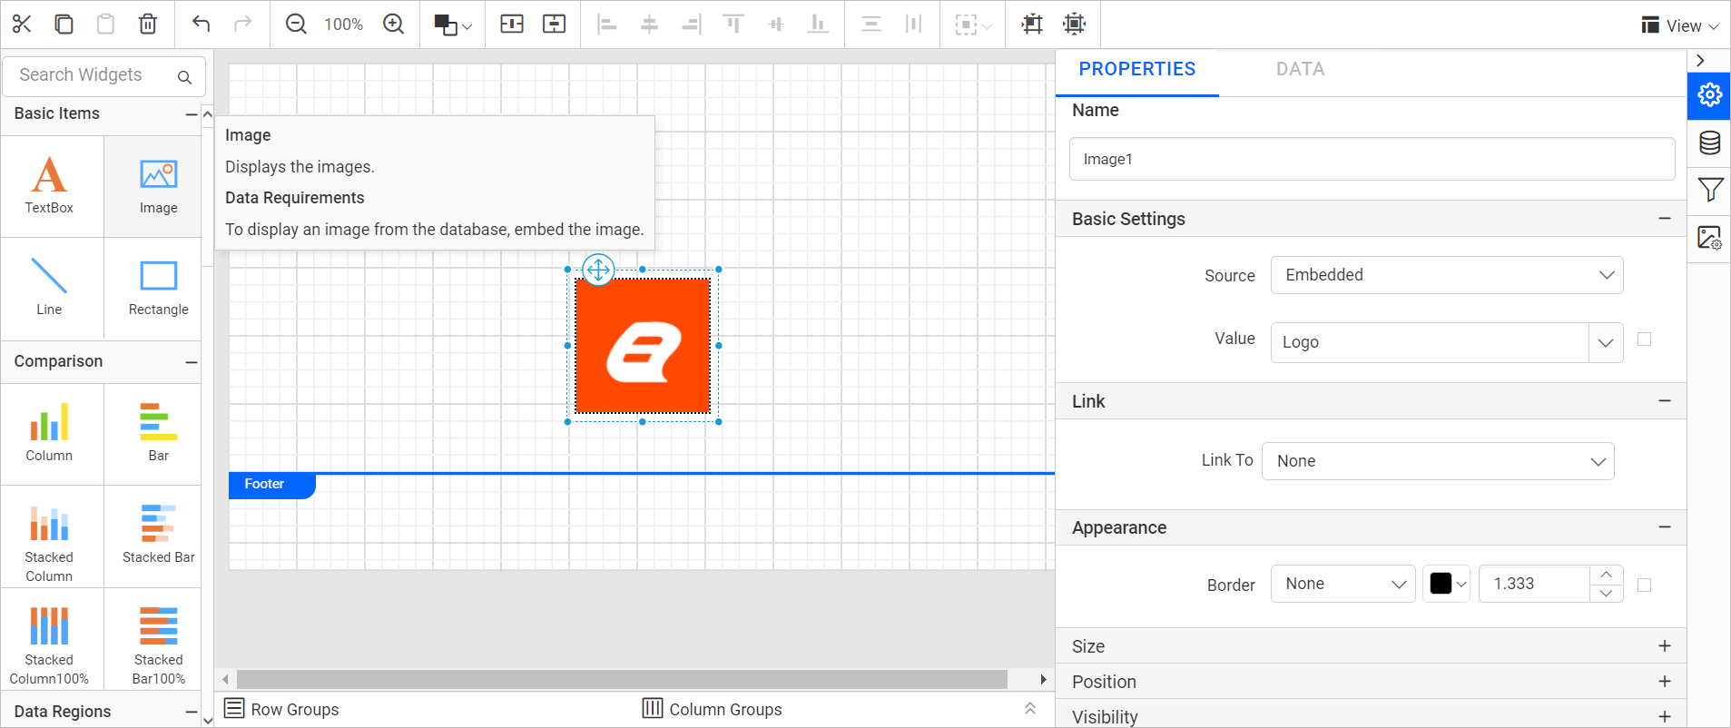The width and height of the screenshot is (1731, 728).
Task: Select the Line widget
Action: pos(50,289)
